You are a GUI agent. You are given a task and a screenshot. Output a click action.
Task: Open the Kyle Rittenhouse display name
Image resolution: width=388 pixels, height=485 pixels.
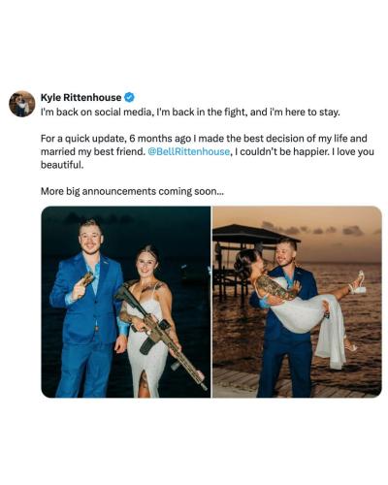pyautogui.click(x=81, y=97)
